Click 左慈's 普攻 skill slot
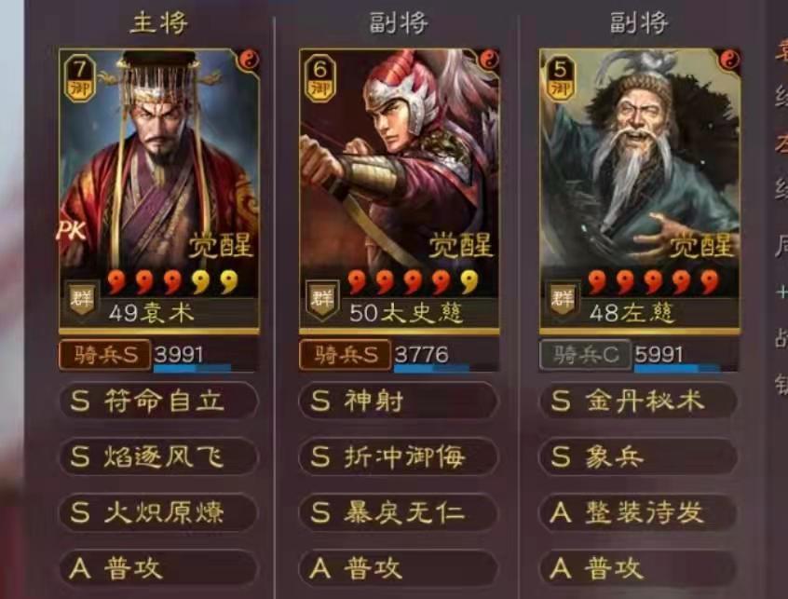Image resolution: width=788 pixels, height=599 pixels. 638,568
